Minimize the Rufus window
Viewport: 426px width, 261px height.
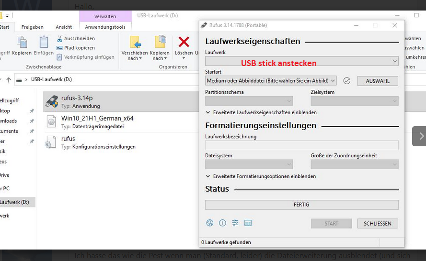coord(356,25)
